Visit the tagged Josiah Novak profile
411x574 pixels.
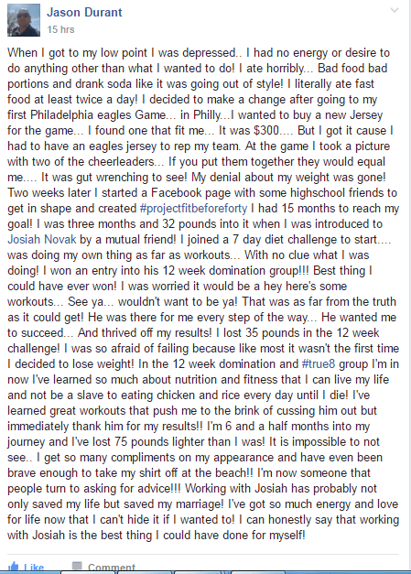click(42, 240)
